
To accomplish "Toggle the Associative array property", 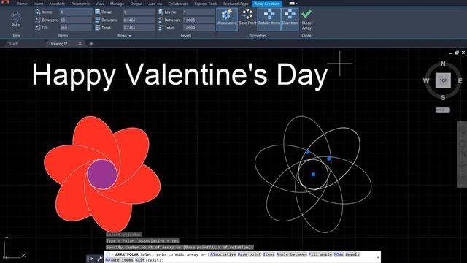I will pos(227,19).
